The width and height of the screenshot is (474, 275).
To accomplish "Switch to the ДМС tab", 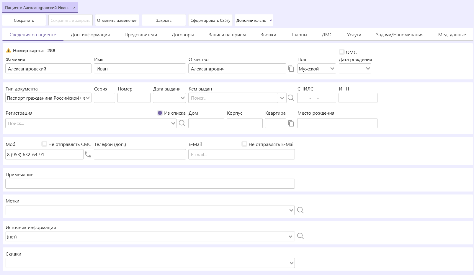I will (x=327, y=34).
